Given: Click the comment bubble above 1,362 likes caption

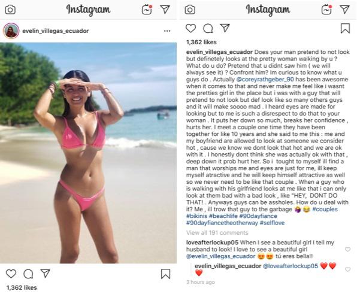Looking at the screenshot, I should pos(208,29).
